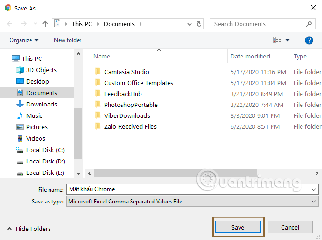322x240 pixels.
Task: Collapse the panel with Hide Folders
Action: (x=29, y=229)
